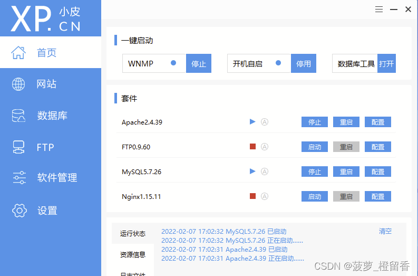The height and width of the screenshot is (276, 418).
Task: Open Apache2.4.39 配置 settings
Action: [378, 122]
